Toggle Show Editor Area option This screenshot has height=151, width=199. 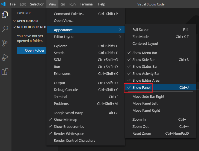tap(161, 80)
